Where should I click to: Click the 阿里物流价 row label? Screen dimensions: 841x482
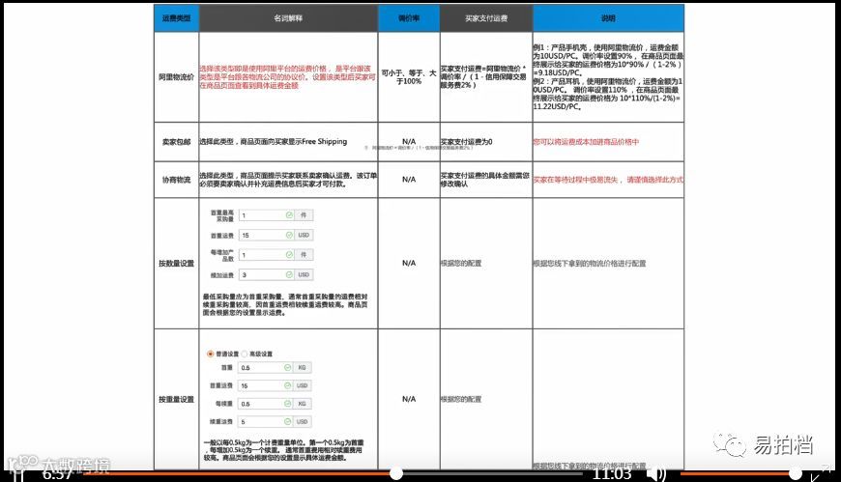(x=177, y=77)
